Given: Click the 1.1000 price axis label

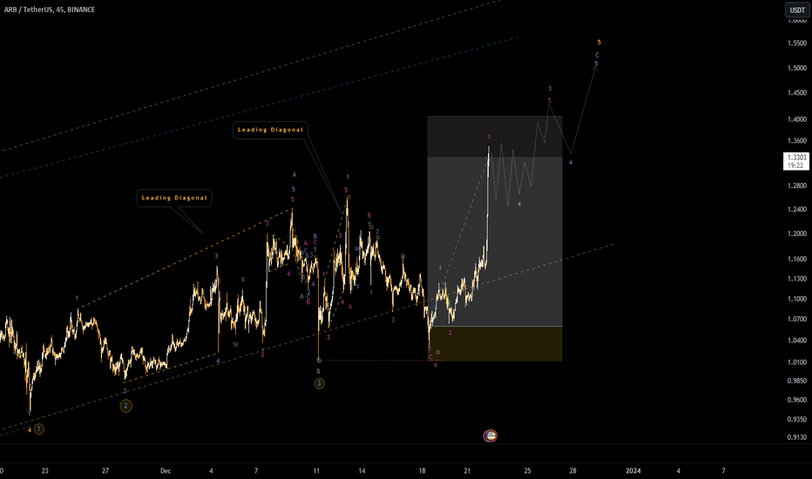Looking at the screenshot, I should (x=797, y=299).
